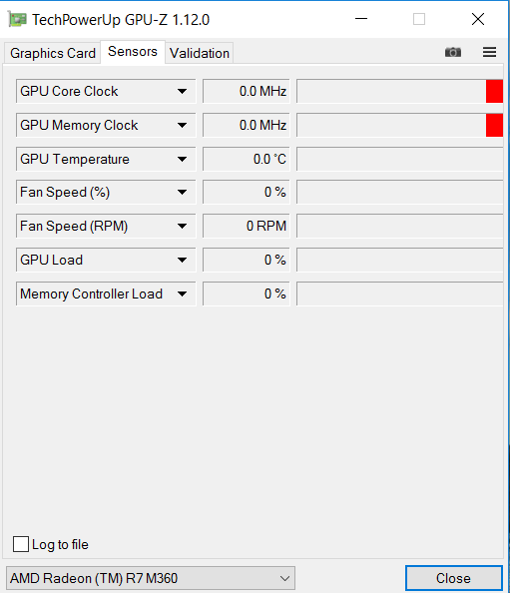The width and height of the screenshot is (510, 593).
Task: Enable the Log to file checkbox
Action: (x=21, y=544)
